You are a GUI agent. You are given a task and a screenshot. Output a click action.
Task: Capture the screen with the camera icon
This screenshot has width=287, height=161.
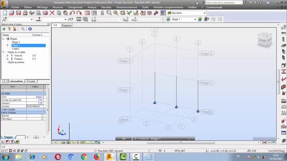click(x=45, y=13)
